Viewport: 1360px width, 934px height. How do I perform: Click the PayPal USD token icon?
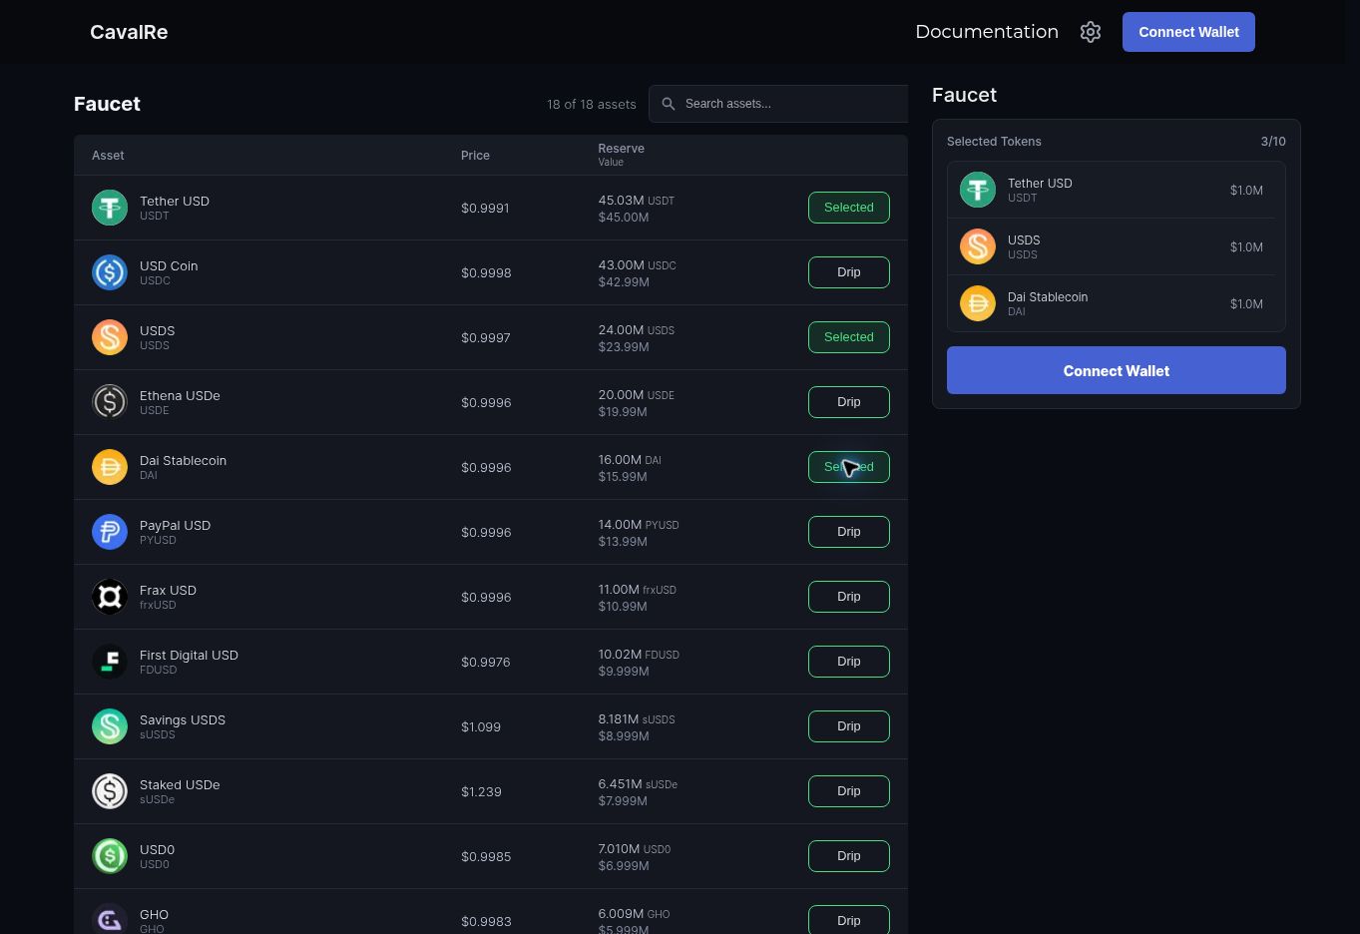[x=110, y=532]
